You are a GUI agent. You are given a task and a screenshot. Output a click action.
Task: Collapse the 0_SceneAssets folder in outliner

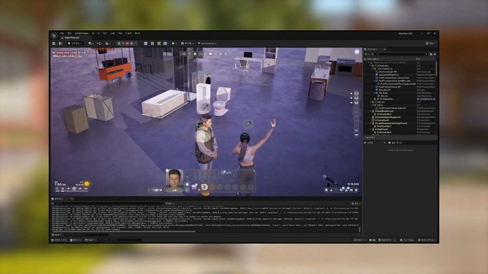(x=370, y=66)
